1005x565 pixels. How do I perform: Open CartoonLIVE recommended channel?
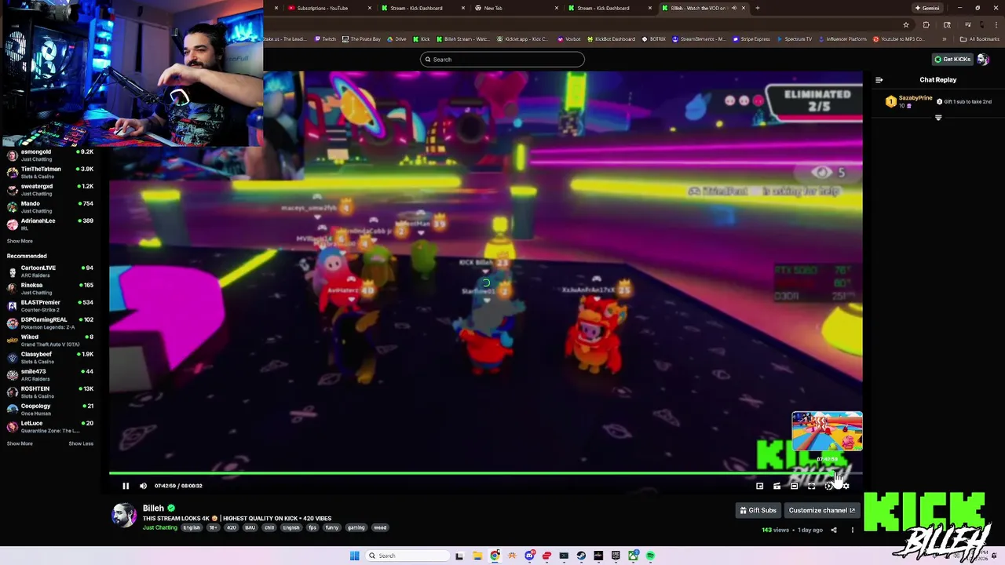tap(50, 271)
